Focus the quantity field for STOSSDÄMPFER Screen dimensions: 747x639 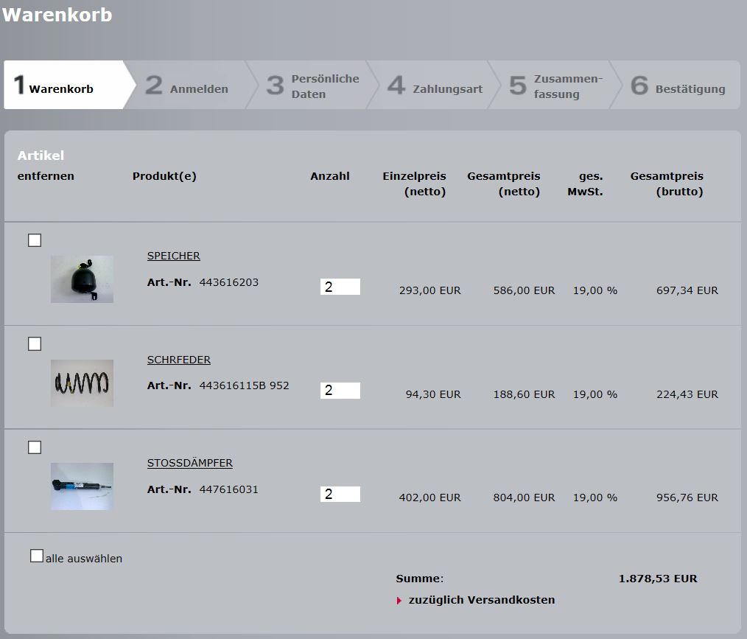tap(340, 494)
